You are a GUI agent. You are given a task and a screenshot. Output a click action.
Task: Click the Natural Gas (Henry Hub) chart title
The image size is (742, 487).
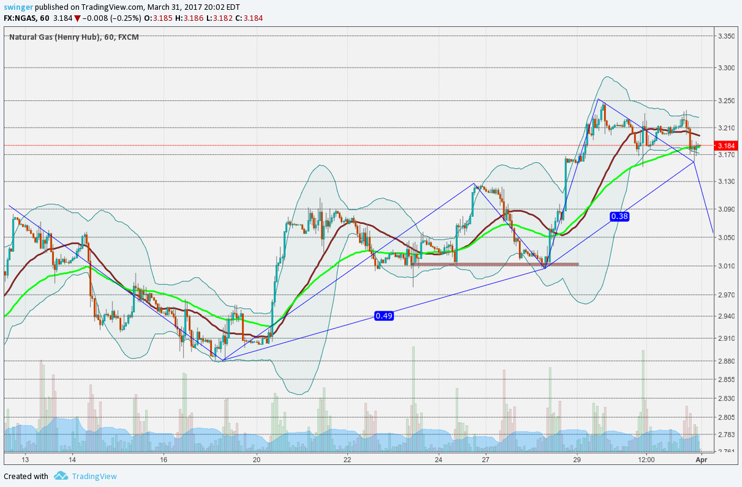coord(74,37)
